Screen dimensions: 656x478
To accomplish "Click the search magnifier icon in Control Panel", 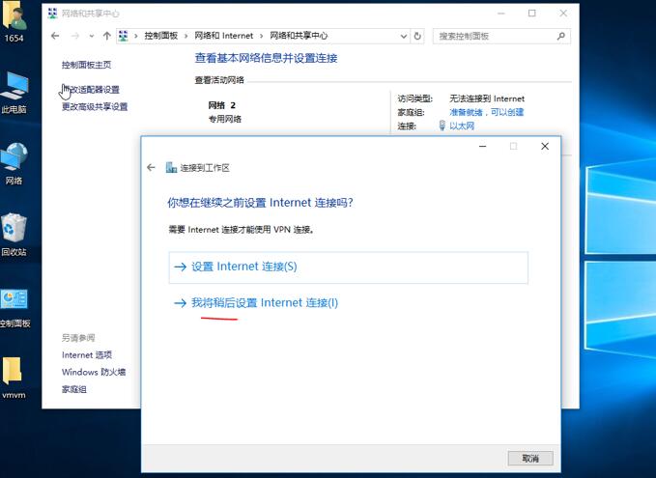I will click(x=560, y=36).
